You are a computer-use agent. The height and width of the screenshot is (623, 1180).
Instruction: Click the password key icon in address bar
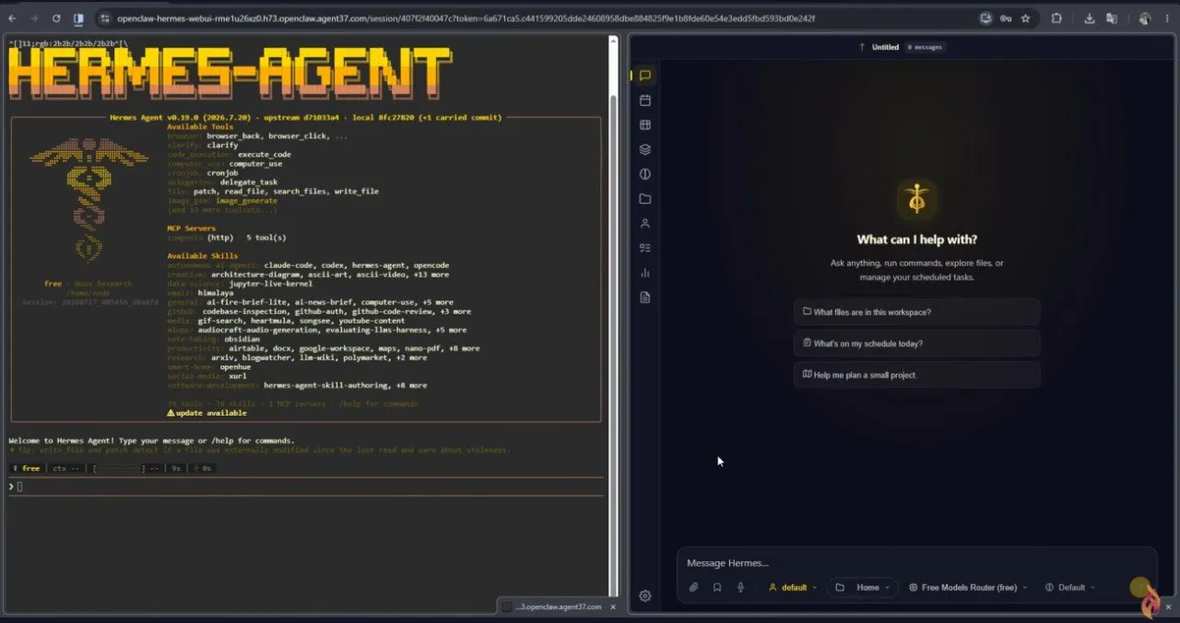click(1005, 18)
